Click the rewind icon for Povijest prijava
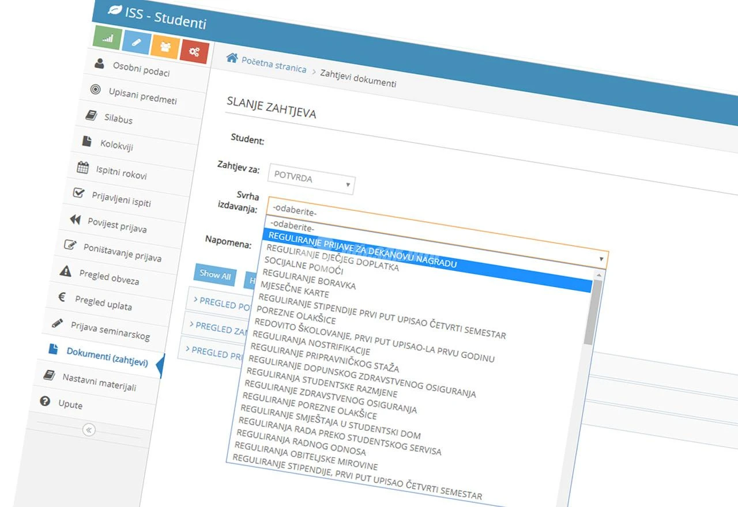Viewport: 738px width, 507px height. click(75, 220)
